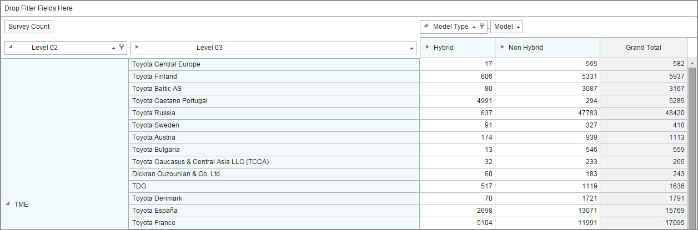This screenshot has height=230, width=698.
Task: Click Grand Total value 582 for Central Europe
Action: [x=644, y=64]
